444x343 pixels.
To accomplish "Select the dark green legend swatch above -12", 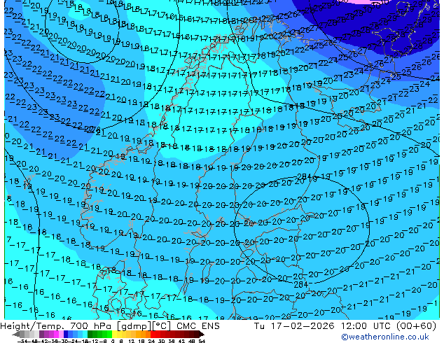I will [x=90, y=335].
